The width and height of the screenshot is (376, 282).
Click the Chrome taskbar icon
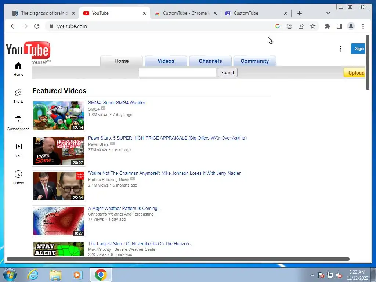tap(101, 275)
